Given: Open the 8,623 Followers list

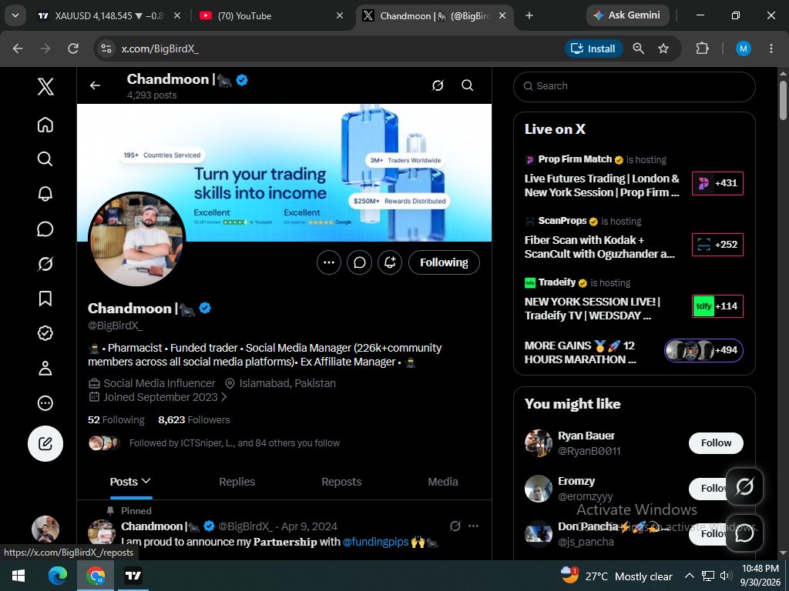Looking at the screenshot, I should [193, 419].
